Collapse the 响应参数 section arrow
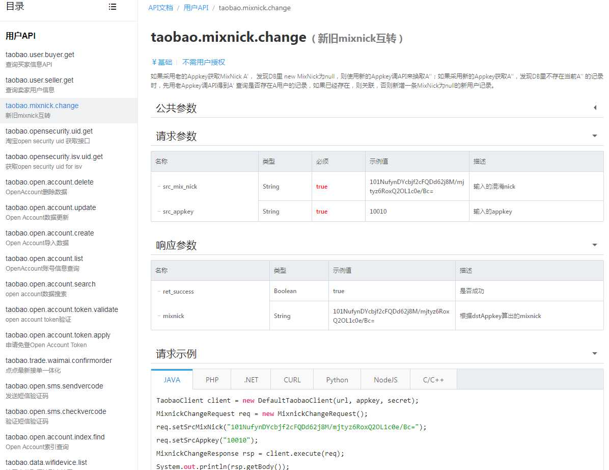The width and height of the screenshot is (609, 470). [595, 245]
